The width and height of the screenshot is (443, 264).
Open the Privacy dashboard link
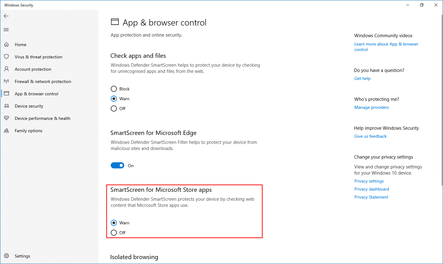click(372, 189)
